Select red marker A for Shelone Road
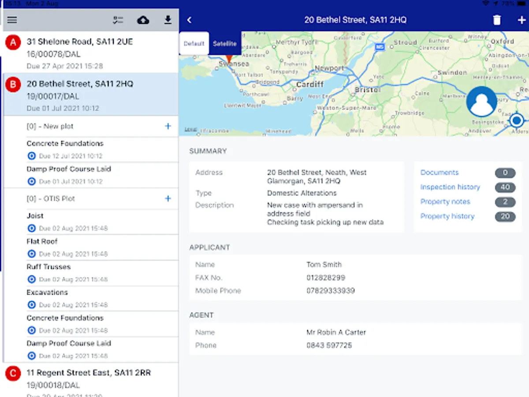Image resolution: width=529 pixels, height=397 pixels. [x=13, y=42]
